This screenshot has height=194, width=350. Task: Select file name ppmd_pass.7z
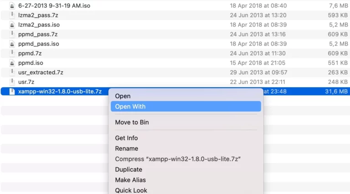tap(38, 34)
